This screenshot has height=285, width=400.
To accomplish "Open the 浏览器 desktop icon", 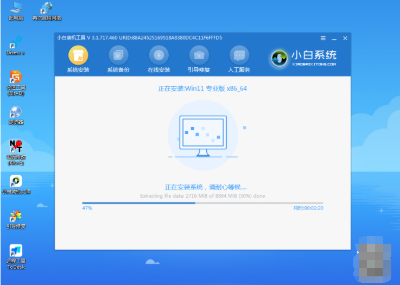I will coord(16,115).
